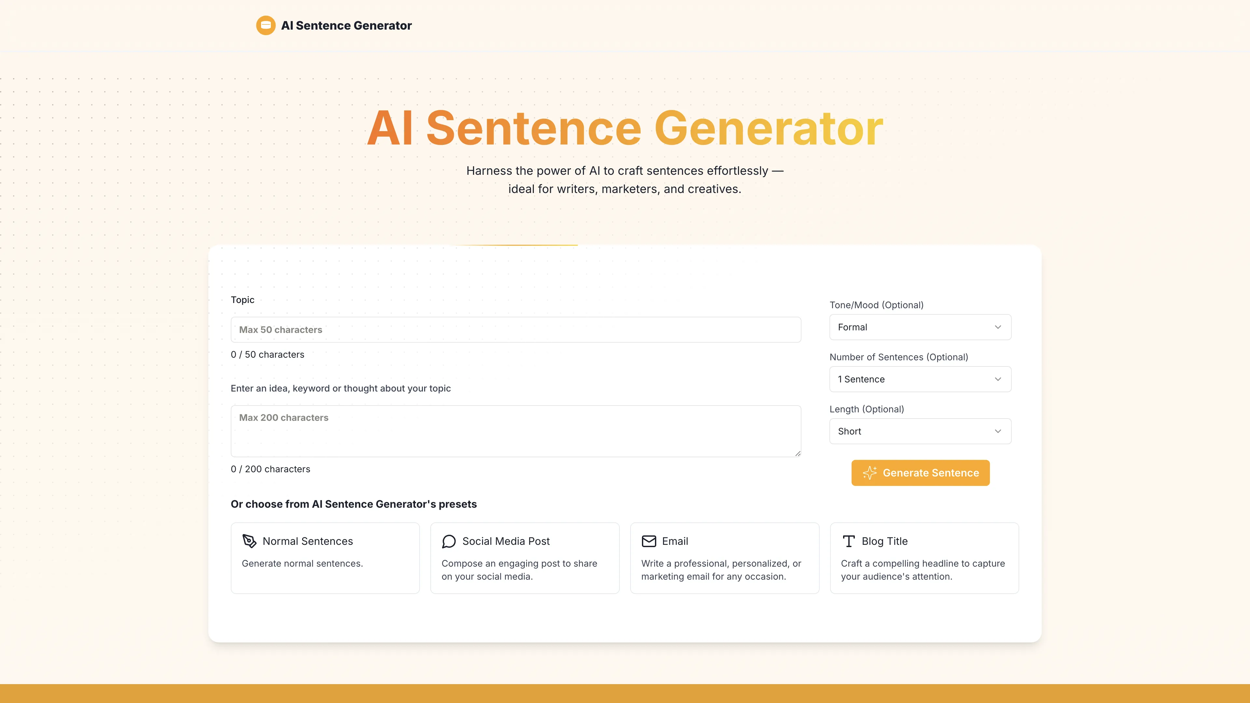This screenshot has width=1250, height=703.
Task: Select Formal tone in dropdown
Action: click(920, 327)
